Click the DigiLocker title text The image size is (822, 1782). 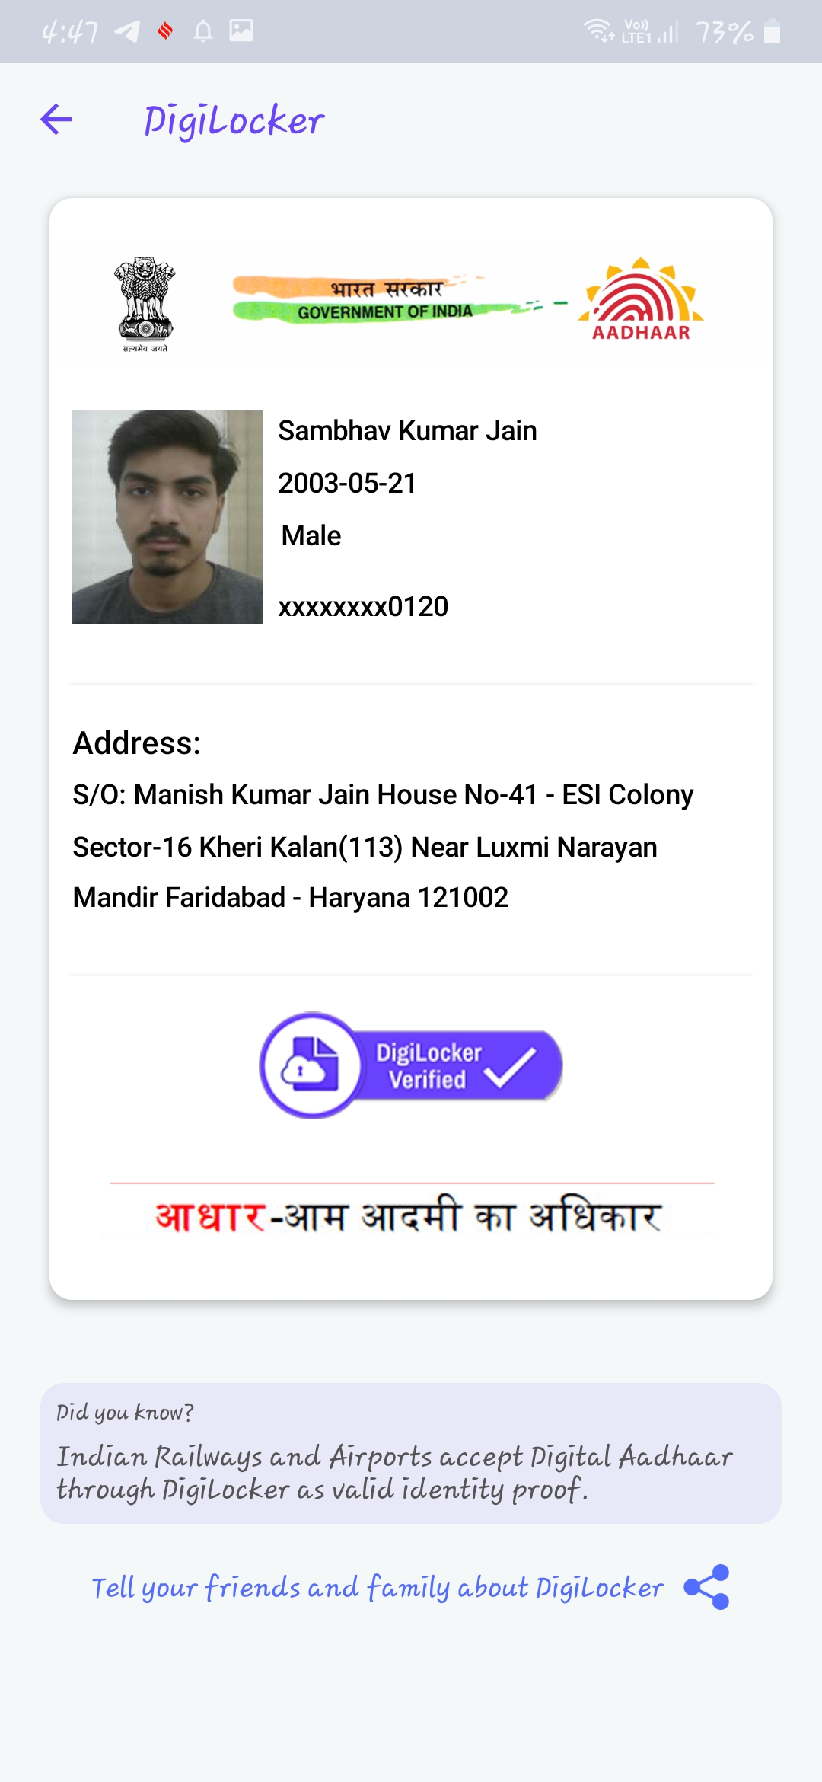[x=234, y=121]
